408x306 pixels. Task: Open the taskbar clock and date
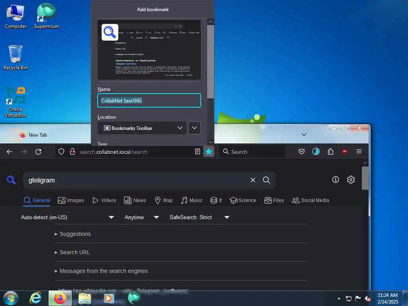[388, 298]
